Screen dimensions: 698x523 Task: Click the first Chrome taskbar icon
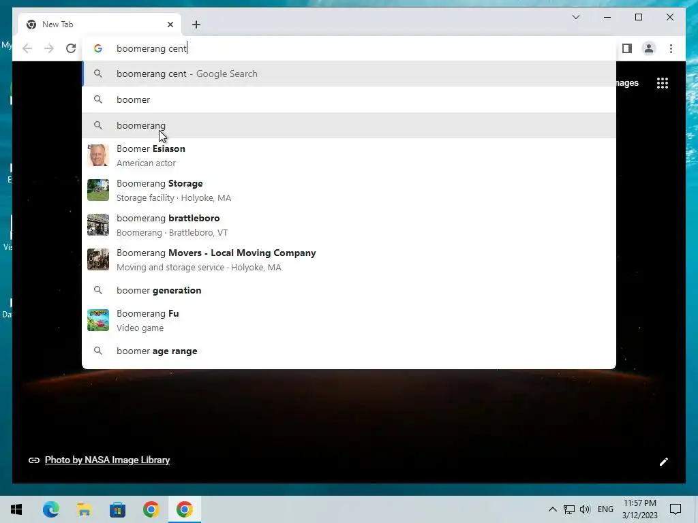tap(151, 509)
